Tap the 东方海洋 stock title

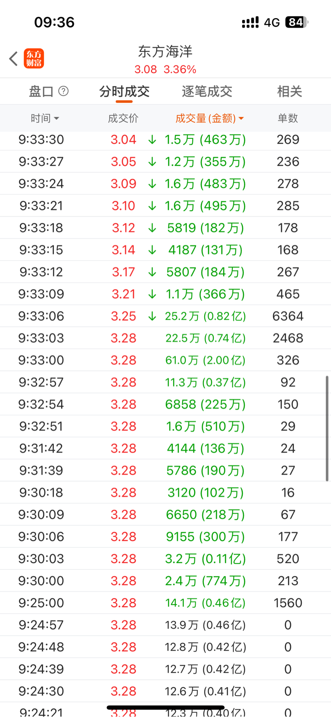165,52
